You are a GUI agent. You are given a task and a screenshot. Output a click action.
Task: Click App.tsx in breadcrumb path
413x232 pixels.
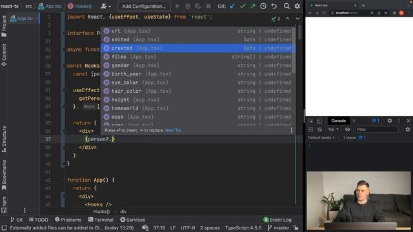(50, 6)
